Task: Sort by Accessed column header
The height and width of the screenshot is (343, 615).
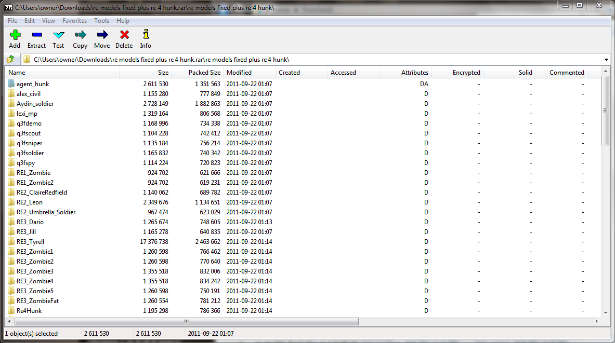Action: [354, 73]
